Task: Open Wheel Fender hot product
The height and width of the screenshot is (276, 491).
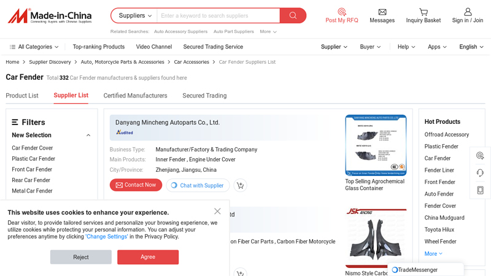Action: 440,242
